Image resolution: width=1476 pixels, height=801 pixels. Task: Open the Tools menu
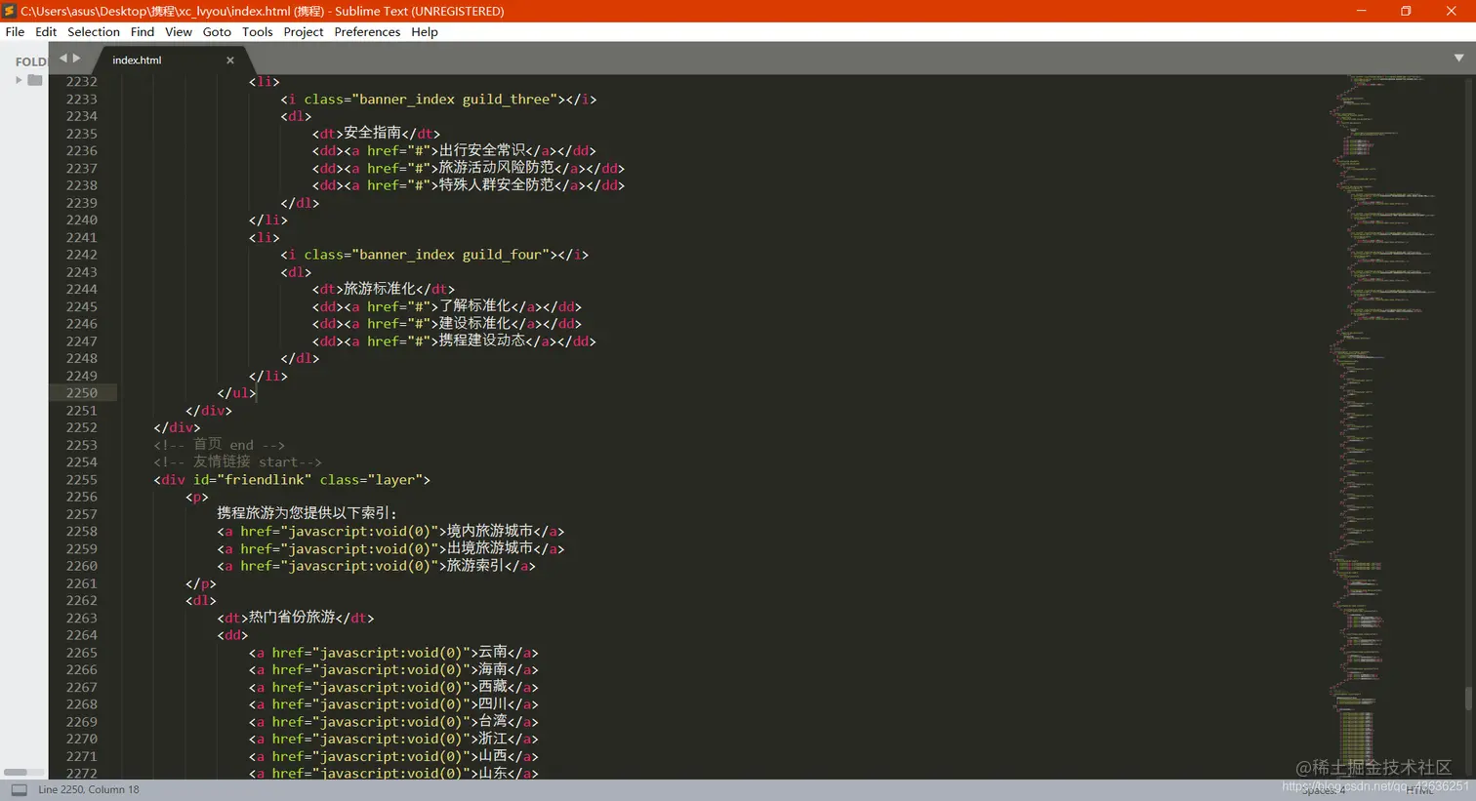(258, 32)
